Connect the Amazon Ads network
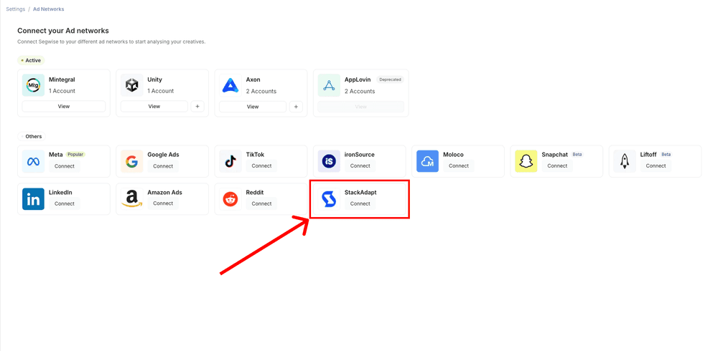 163,203
